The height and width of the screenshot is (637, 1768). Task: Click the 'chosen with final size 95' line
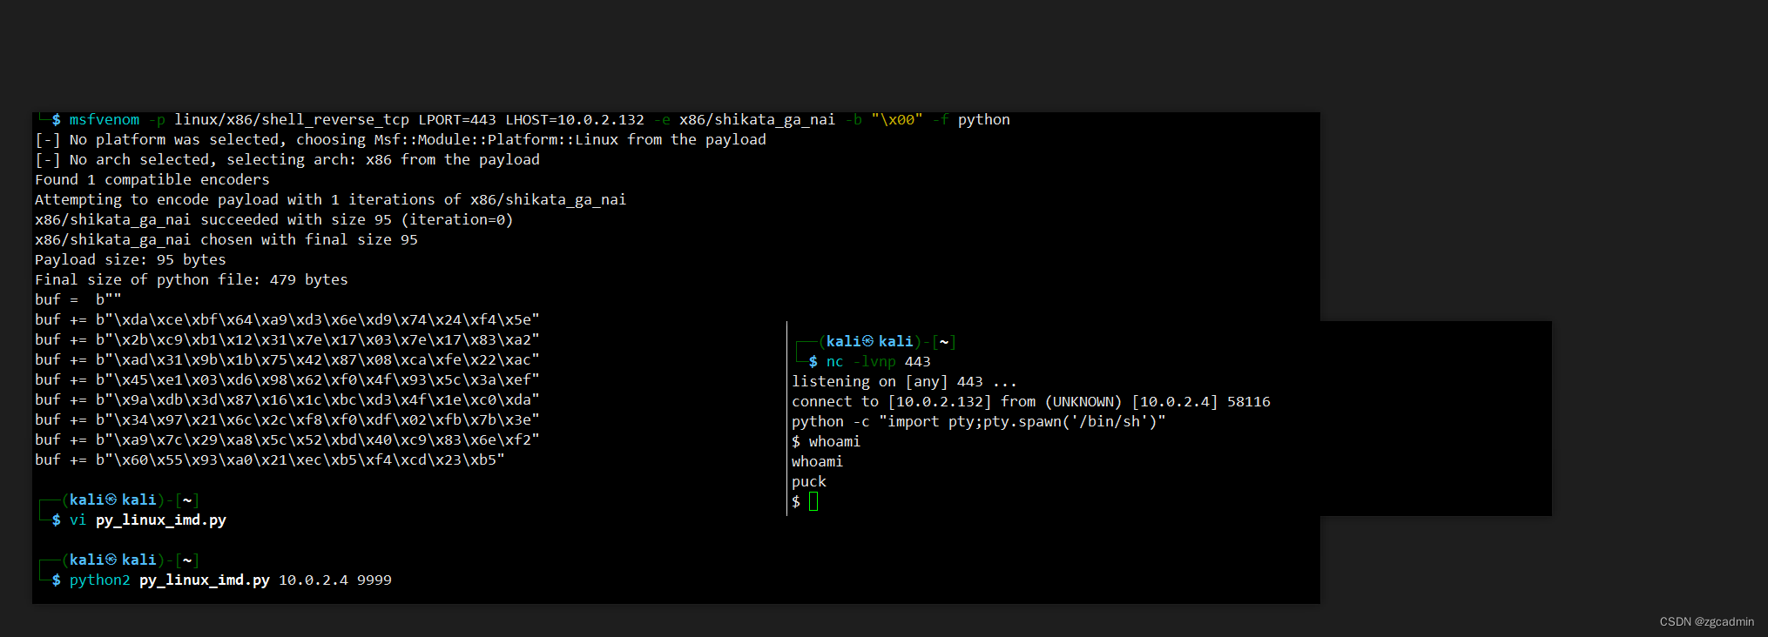pyautogui.click(x=226, y=240)
